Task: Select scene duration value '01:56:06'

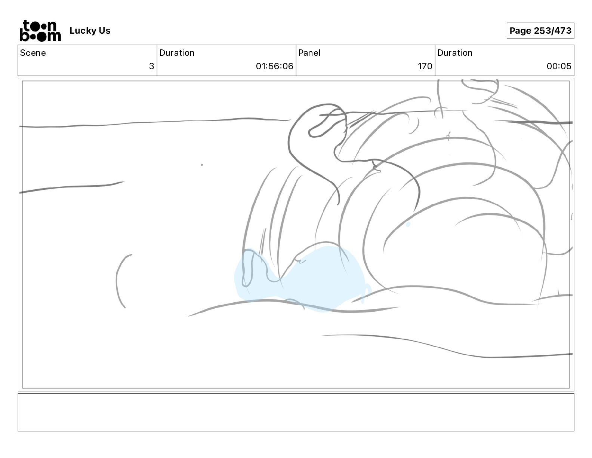Action: (275, 66)
